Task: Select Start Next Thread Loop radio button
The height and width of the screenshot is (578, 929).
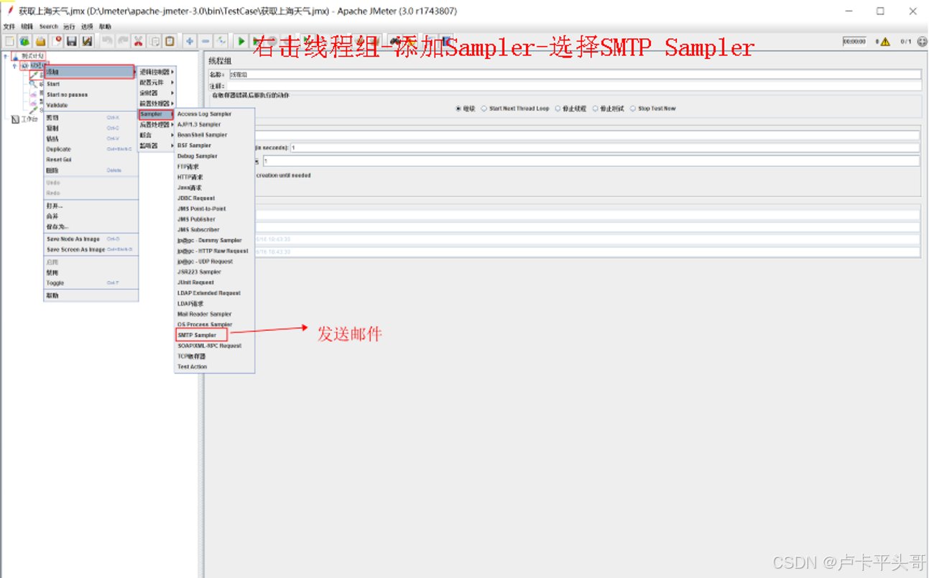Action: [x=484, y=109]
